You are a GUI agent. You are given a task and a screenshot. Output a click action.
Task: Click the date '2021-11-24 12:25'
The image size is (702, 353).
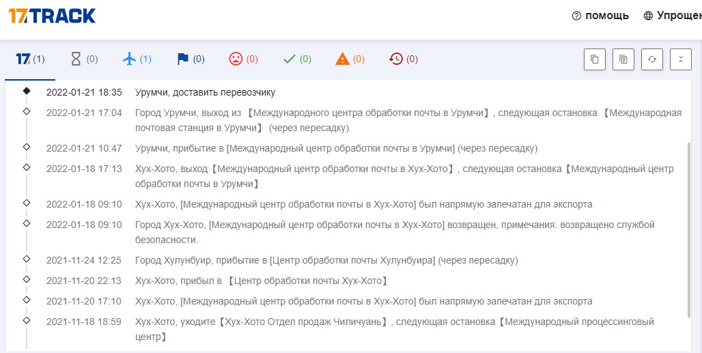coord(84,260)
